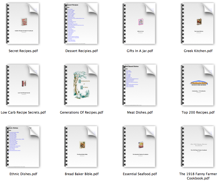
Task: Select the Secret Recipes PDF icon
Action: click(x=23, y=24)
